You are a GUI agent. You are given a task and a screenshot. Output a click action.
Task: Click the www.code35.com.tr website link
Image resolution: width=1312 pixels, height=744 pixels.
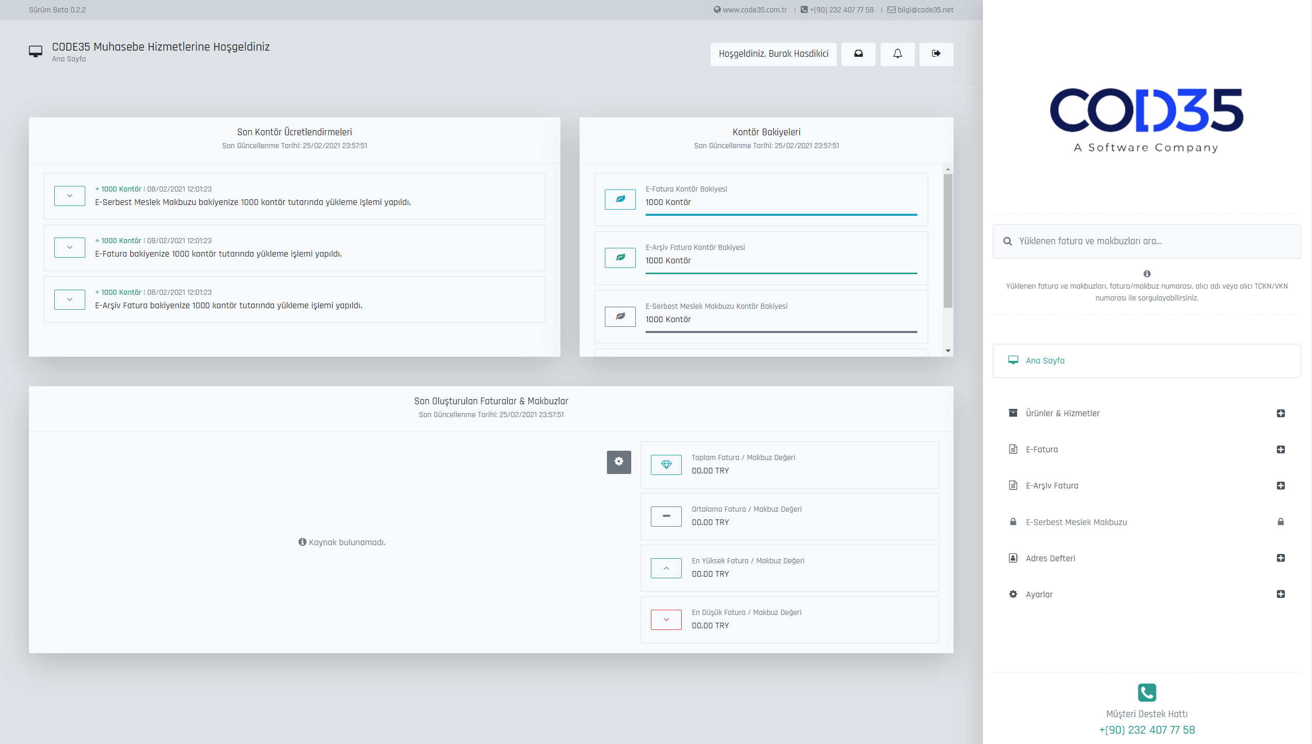point(754,10)
